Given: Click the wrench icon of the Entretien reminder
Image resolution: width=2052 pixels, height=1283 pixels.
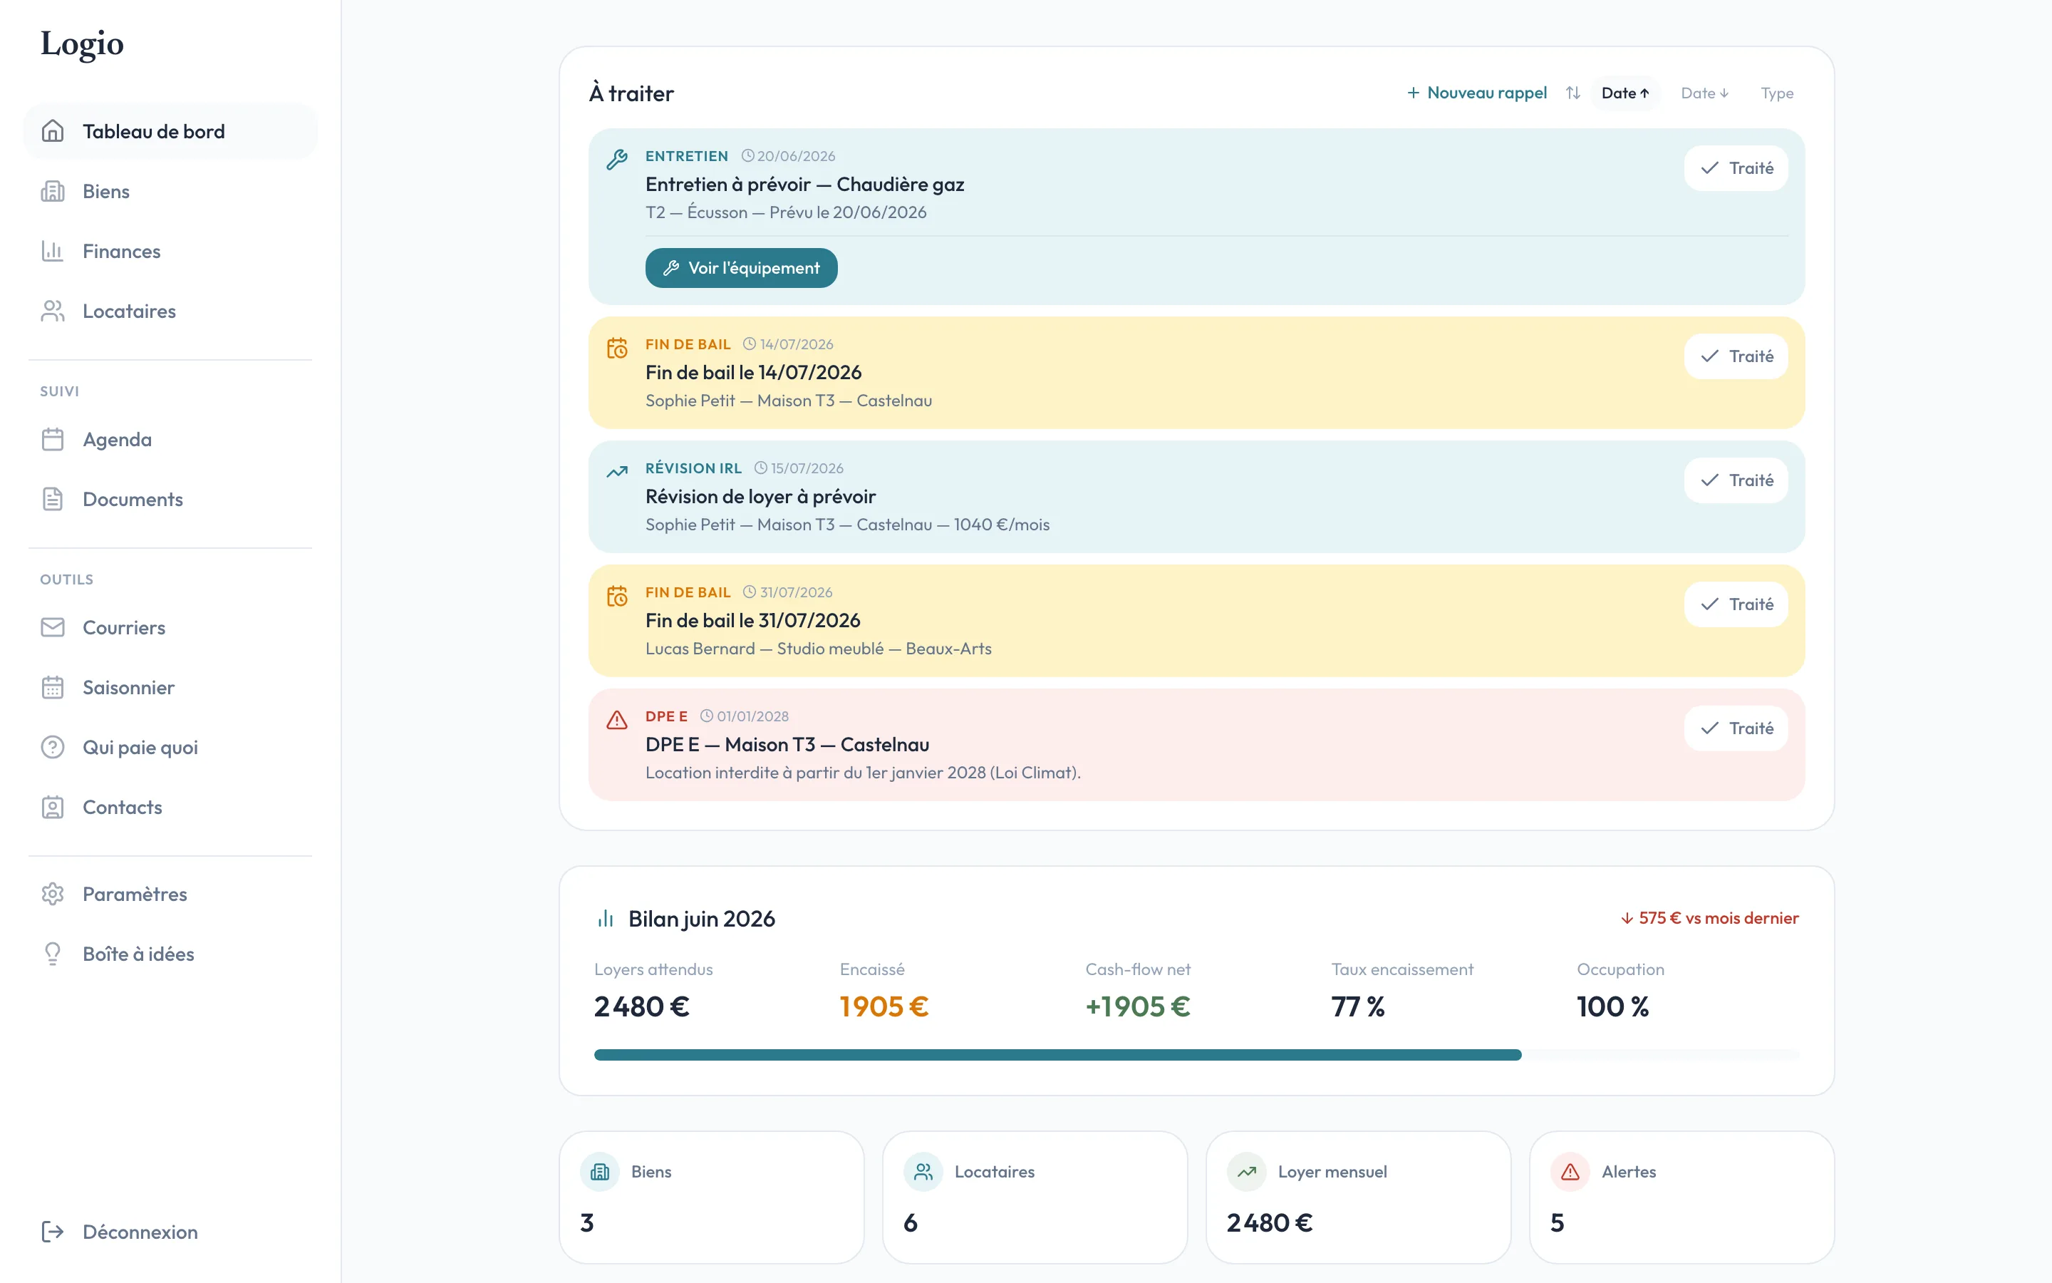Looking at the screenshot, I should (x=617, y=160).
